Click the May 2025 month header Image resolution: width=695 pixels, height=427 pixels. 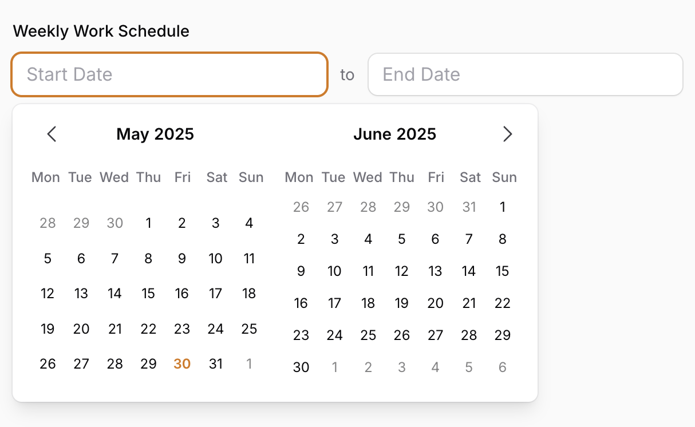[x=155, y=134]
